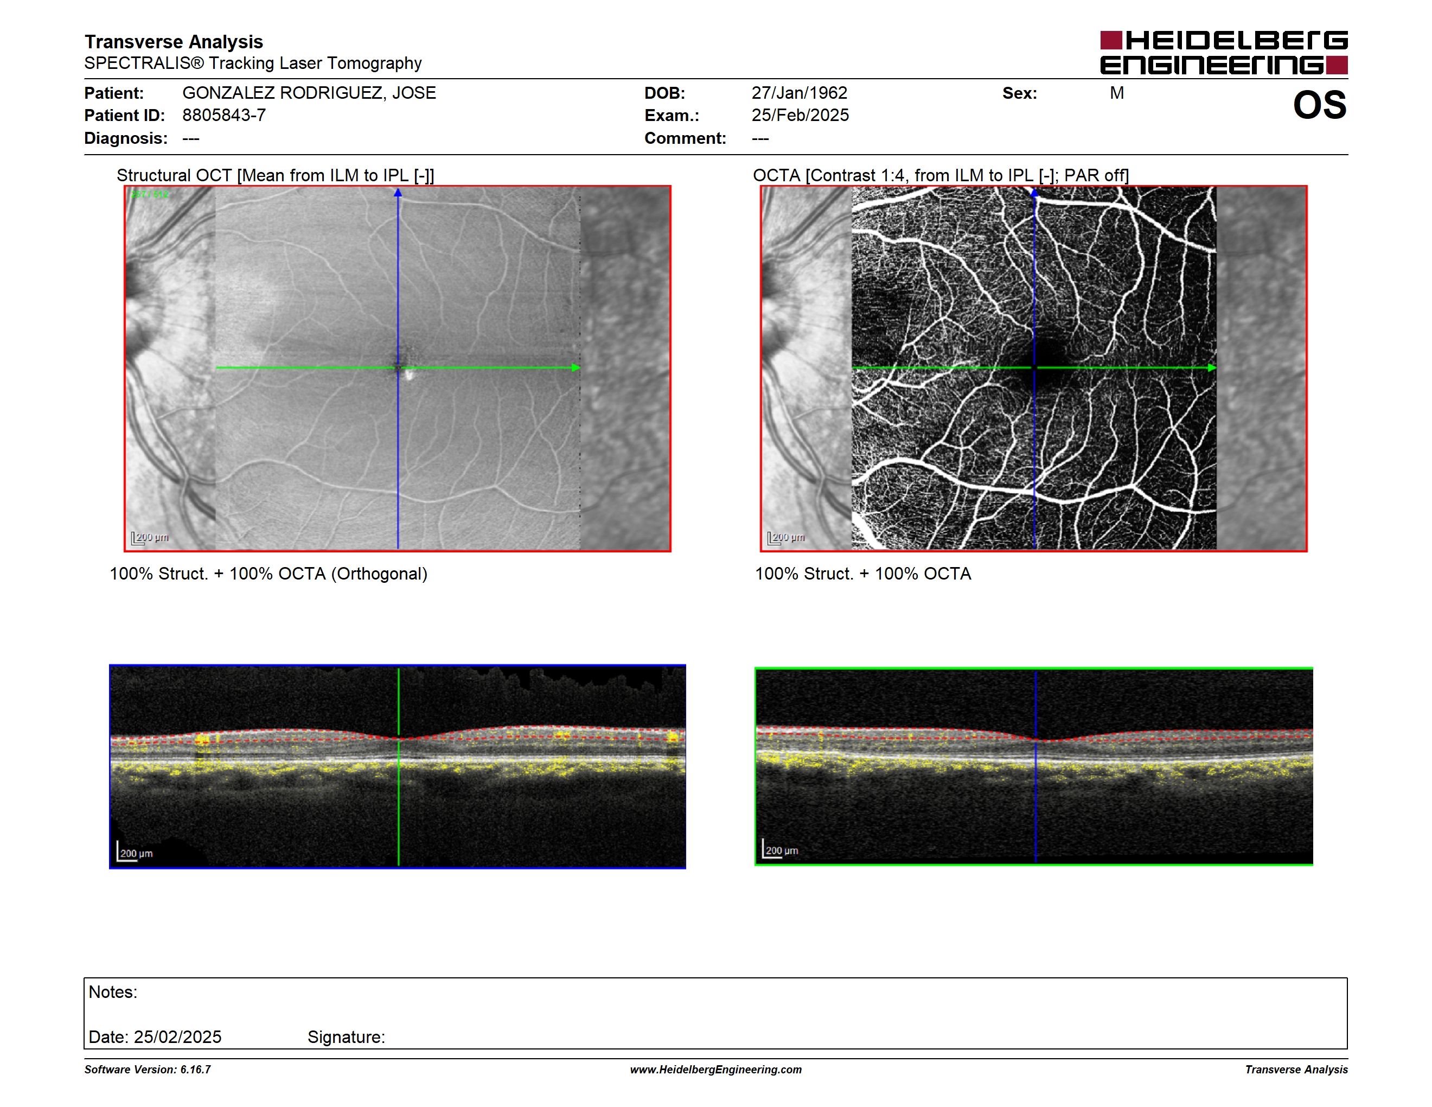Screen dimensions: 1432x1107
Task: Open the OCTA en face angiography image
Action: pos(1033,368)
